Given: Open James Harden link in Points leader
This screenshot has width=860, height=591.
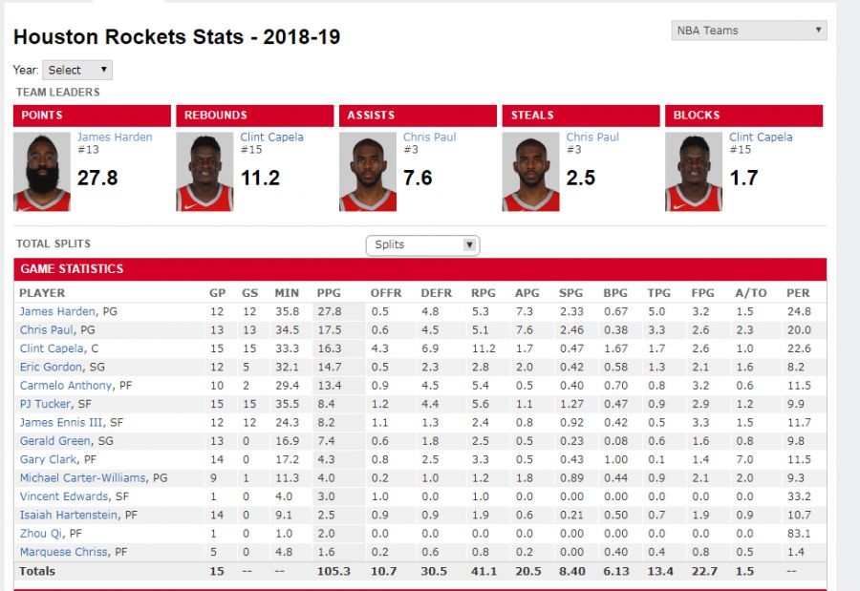Looking at the screenshot, I should [x=115, y=137].
